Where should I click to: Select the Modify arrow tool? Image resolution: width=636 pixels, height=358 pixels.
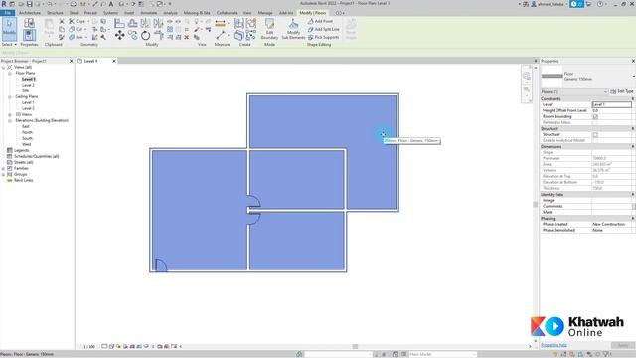coord(9,29)
